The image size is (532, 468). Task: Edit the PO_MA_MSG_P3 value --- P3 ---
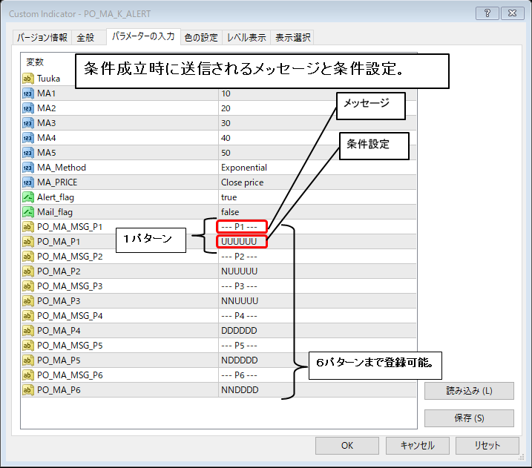[x=239, y=286]
